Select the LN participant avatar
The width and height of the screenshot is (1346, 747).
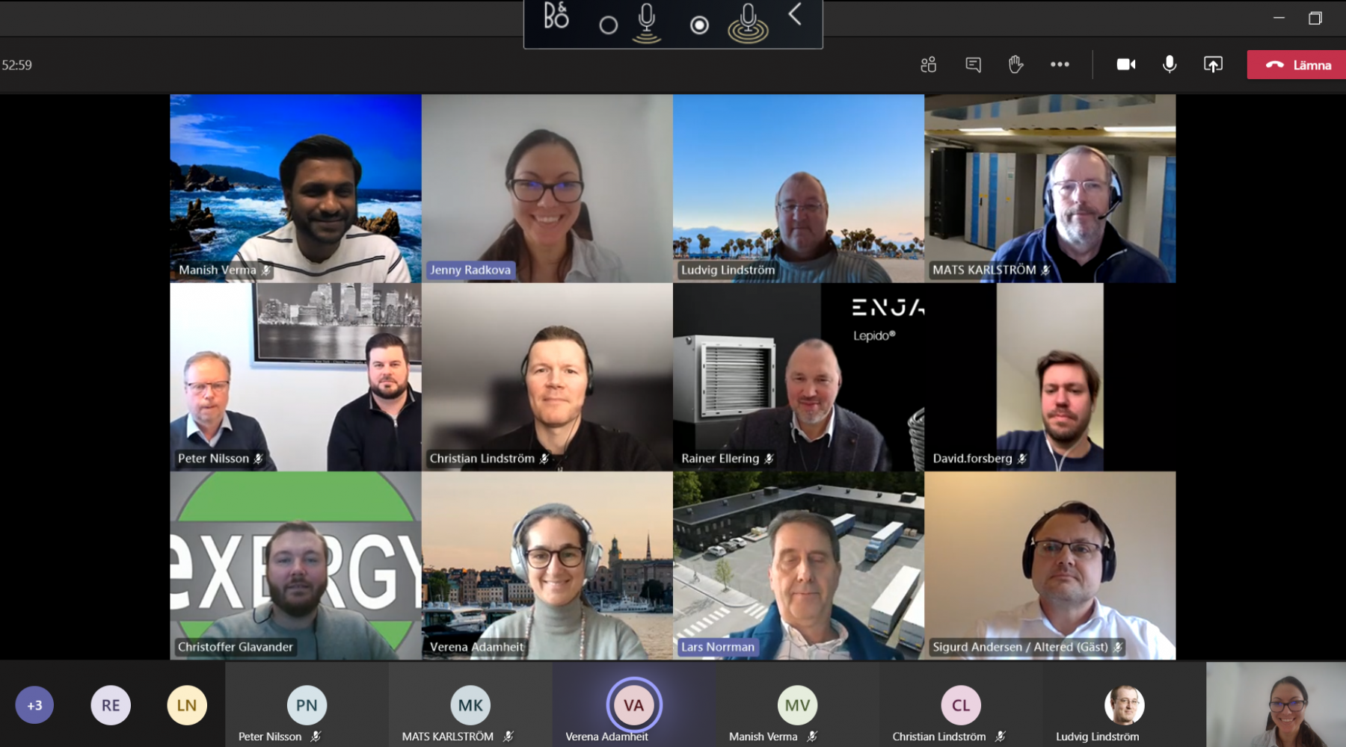tap(187, 705)
